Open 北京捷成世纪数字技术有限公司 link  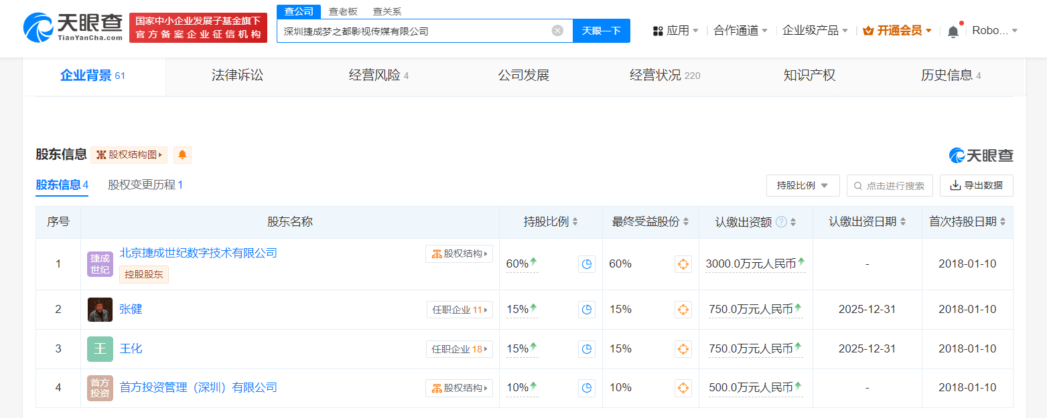click(198, 253)
